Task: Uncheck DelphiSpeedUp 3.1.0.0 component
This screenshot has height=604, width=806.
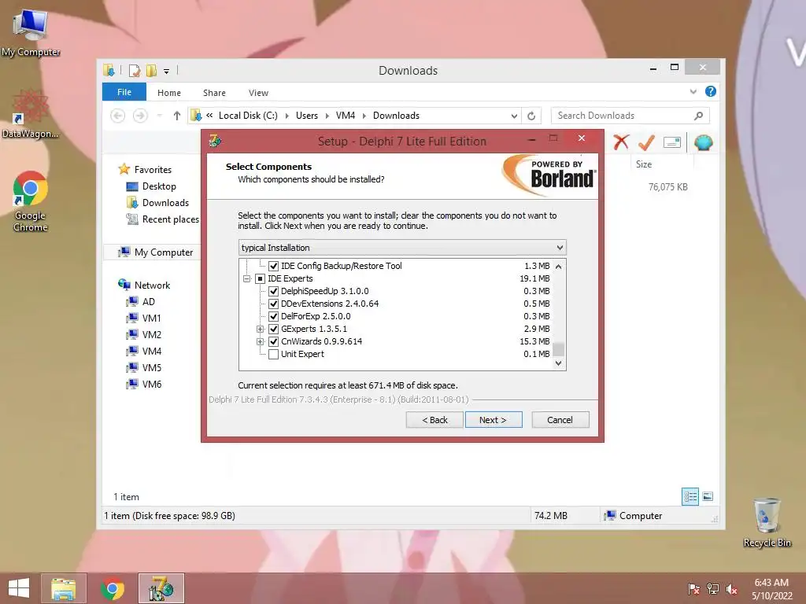Action: click(x=273, y=291)
